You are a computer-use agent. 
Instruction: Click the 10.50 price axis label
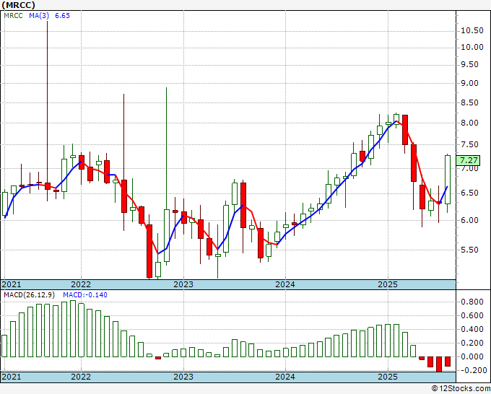click(x=472, y=30)
